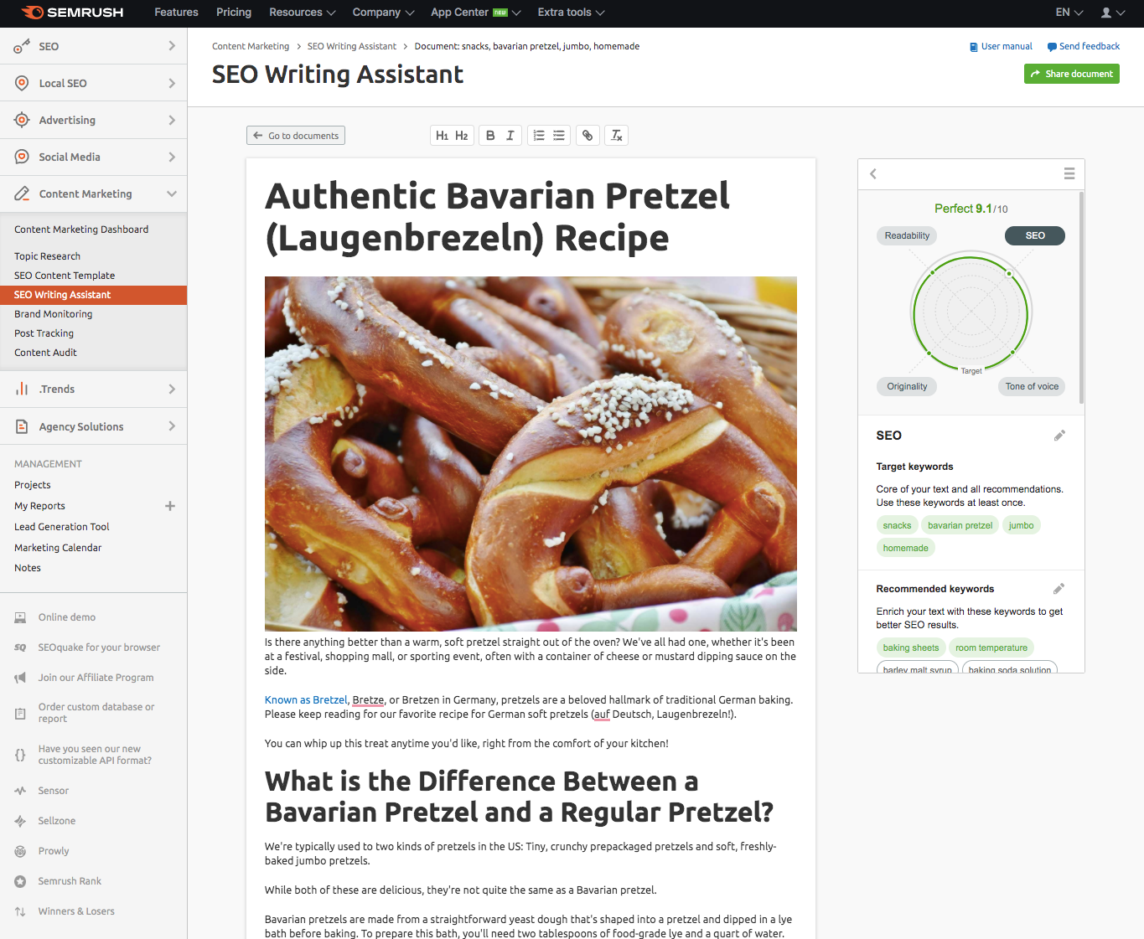
Task: Select the Readability metric pill
Action: coord(907,236)
